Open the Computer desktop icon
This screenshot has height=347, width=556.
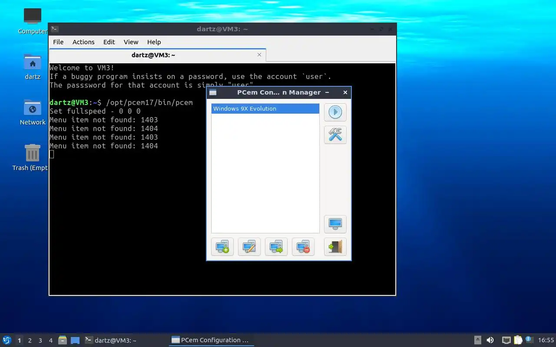point(33,21)
